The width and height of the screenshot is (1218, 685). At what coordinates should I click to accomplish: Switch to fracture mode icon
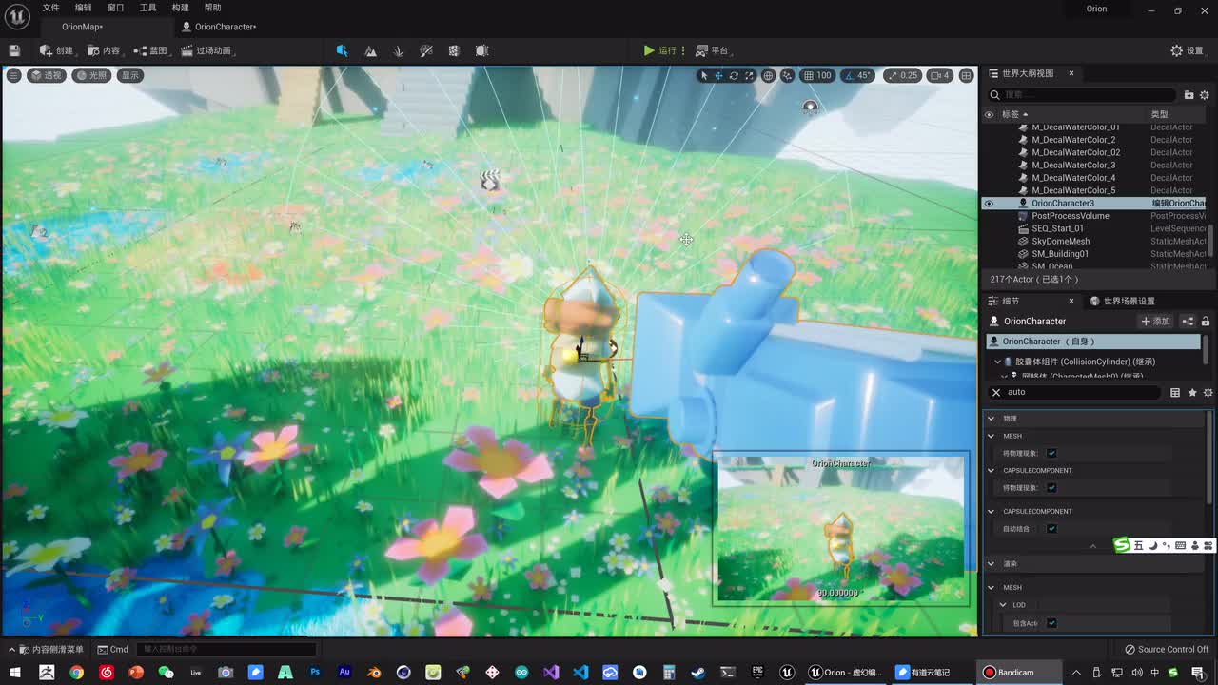coord(454,50)
